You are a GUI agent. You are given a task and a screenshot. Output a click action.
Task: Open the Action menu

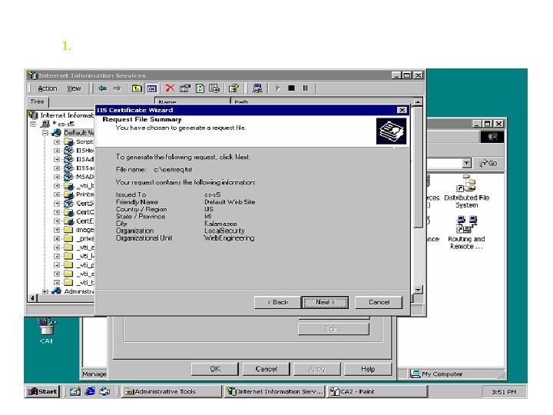coord(48,88)
